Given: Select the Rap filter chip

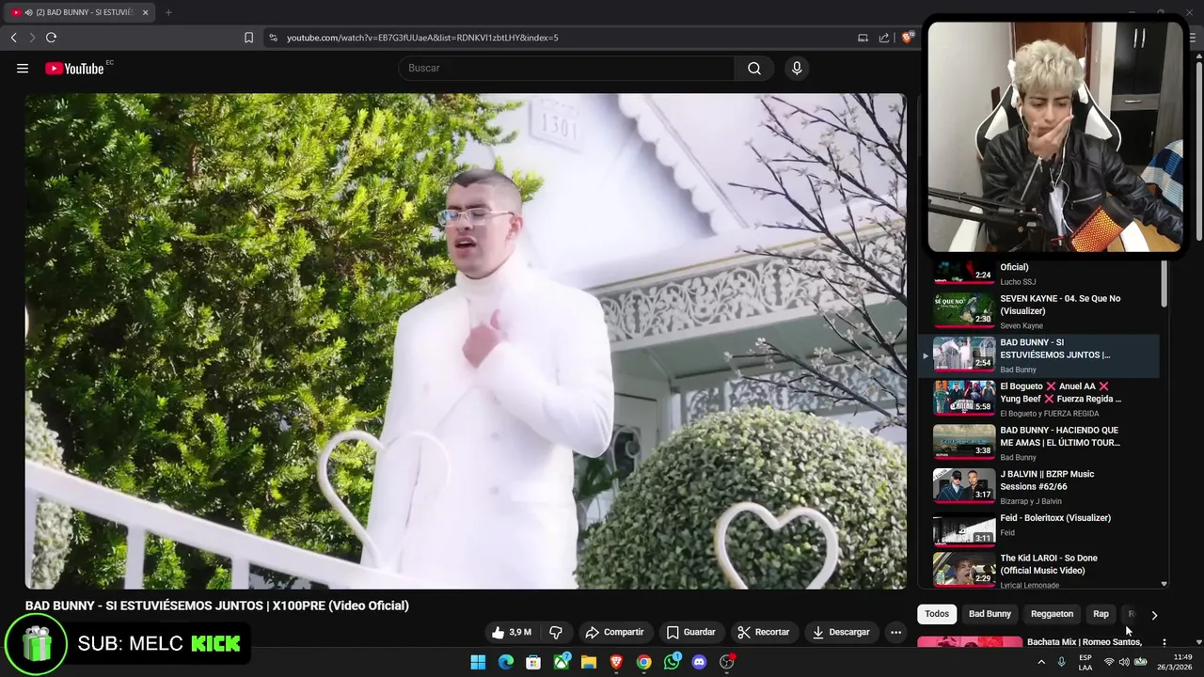Looking at the screenshot, I should (x=1101, y=614).
